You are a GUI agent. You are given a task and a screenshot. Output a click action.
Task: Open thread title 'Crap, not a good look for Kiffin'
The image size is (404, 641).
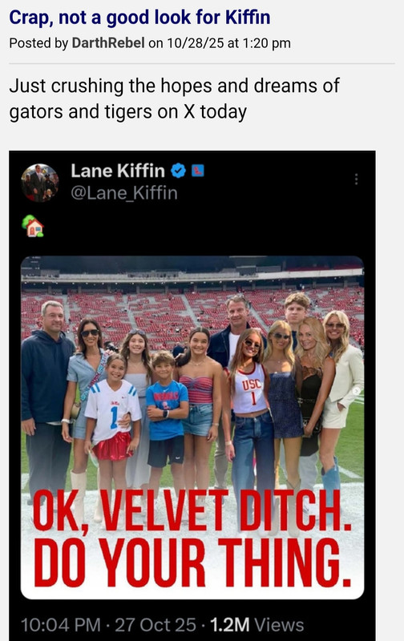(139, 18)
